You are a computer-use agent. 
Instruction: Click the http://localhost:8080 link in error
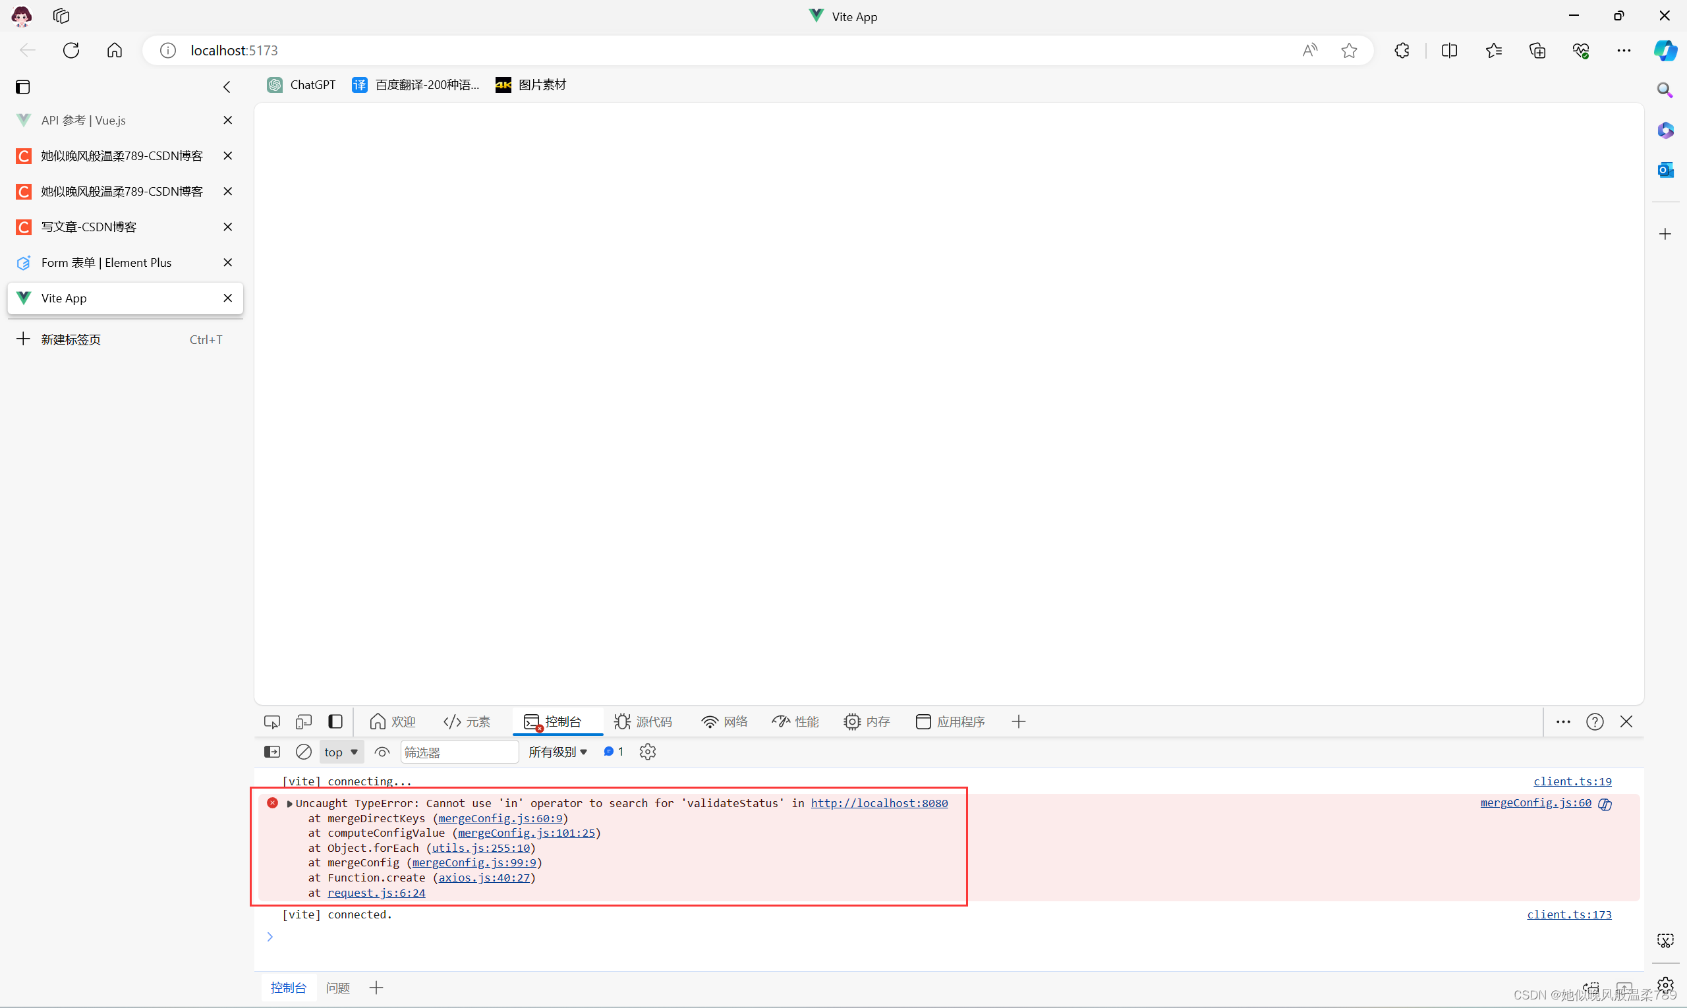878,803
